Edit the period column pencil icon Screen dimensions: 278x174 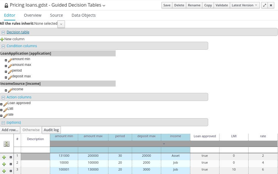coord(10,72)
